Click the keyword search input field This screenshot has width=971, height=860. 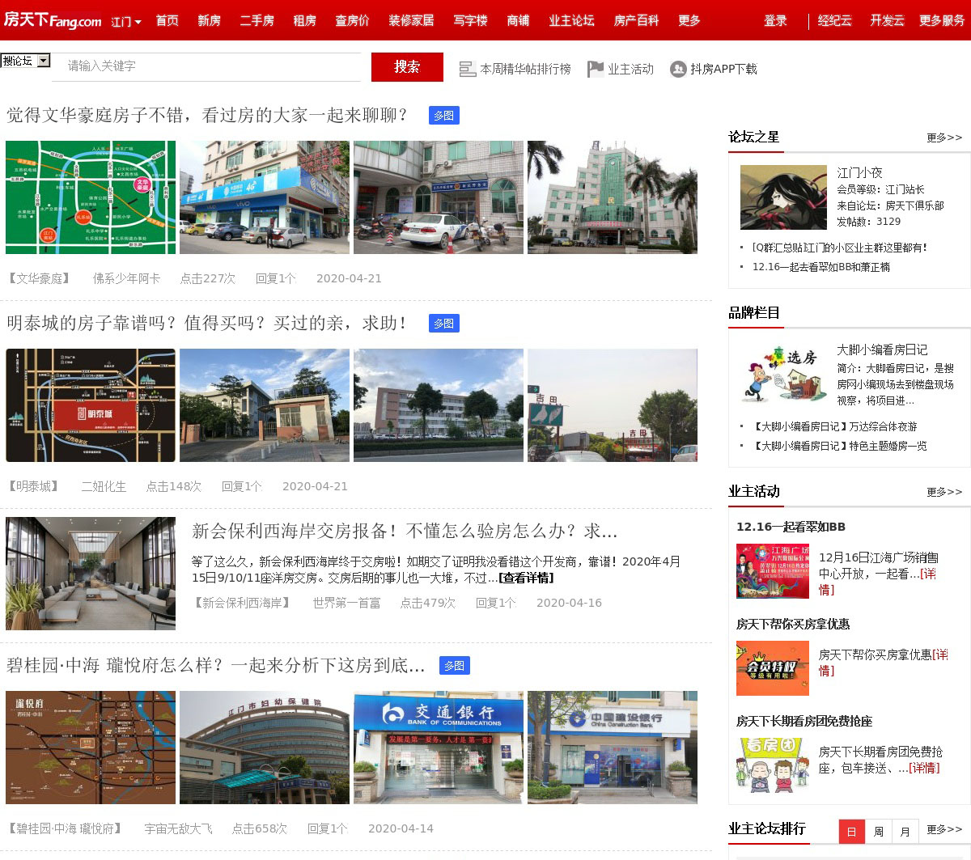coord(206,66)
